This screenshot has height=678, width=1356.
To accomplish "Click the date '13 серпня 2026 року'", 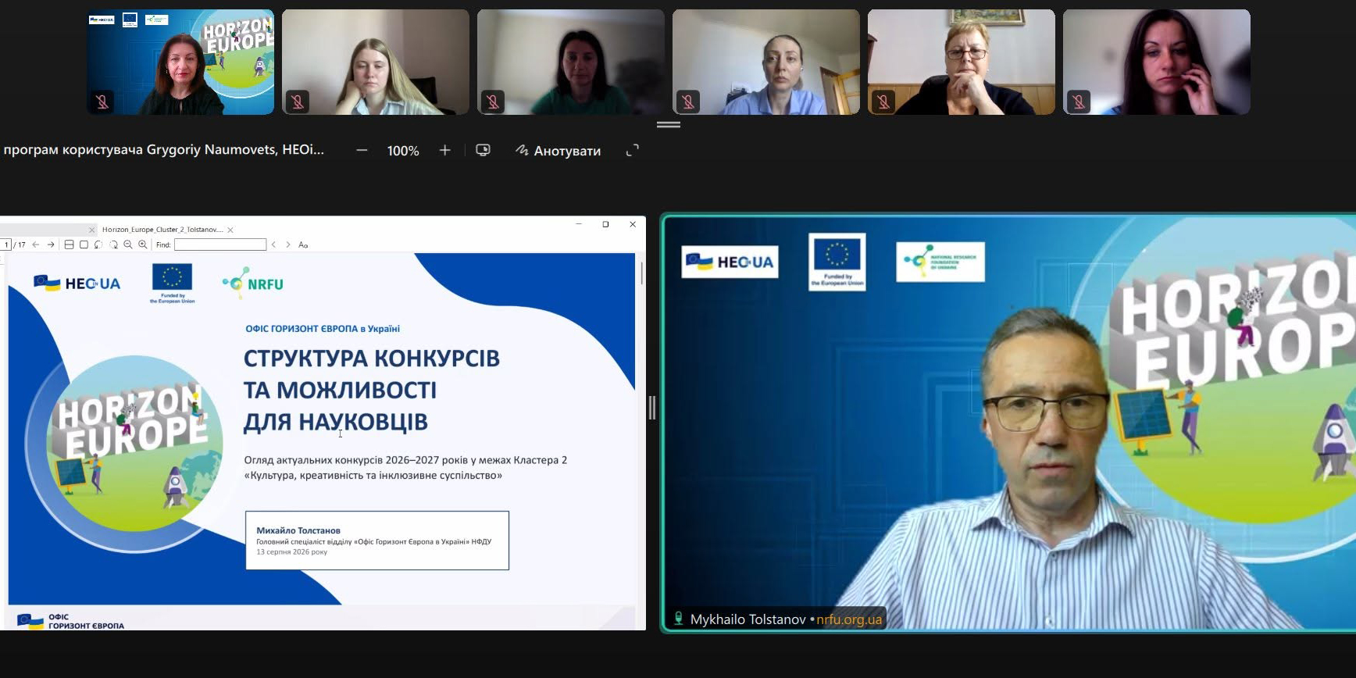I will pyautogui.click(x=292, y=551).
